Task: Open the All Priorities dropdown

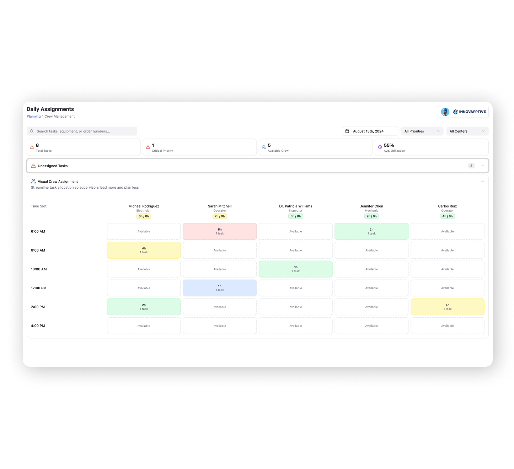Action: pyautogui.click(x=422, y=131)
